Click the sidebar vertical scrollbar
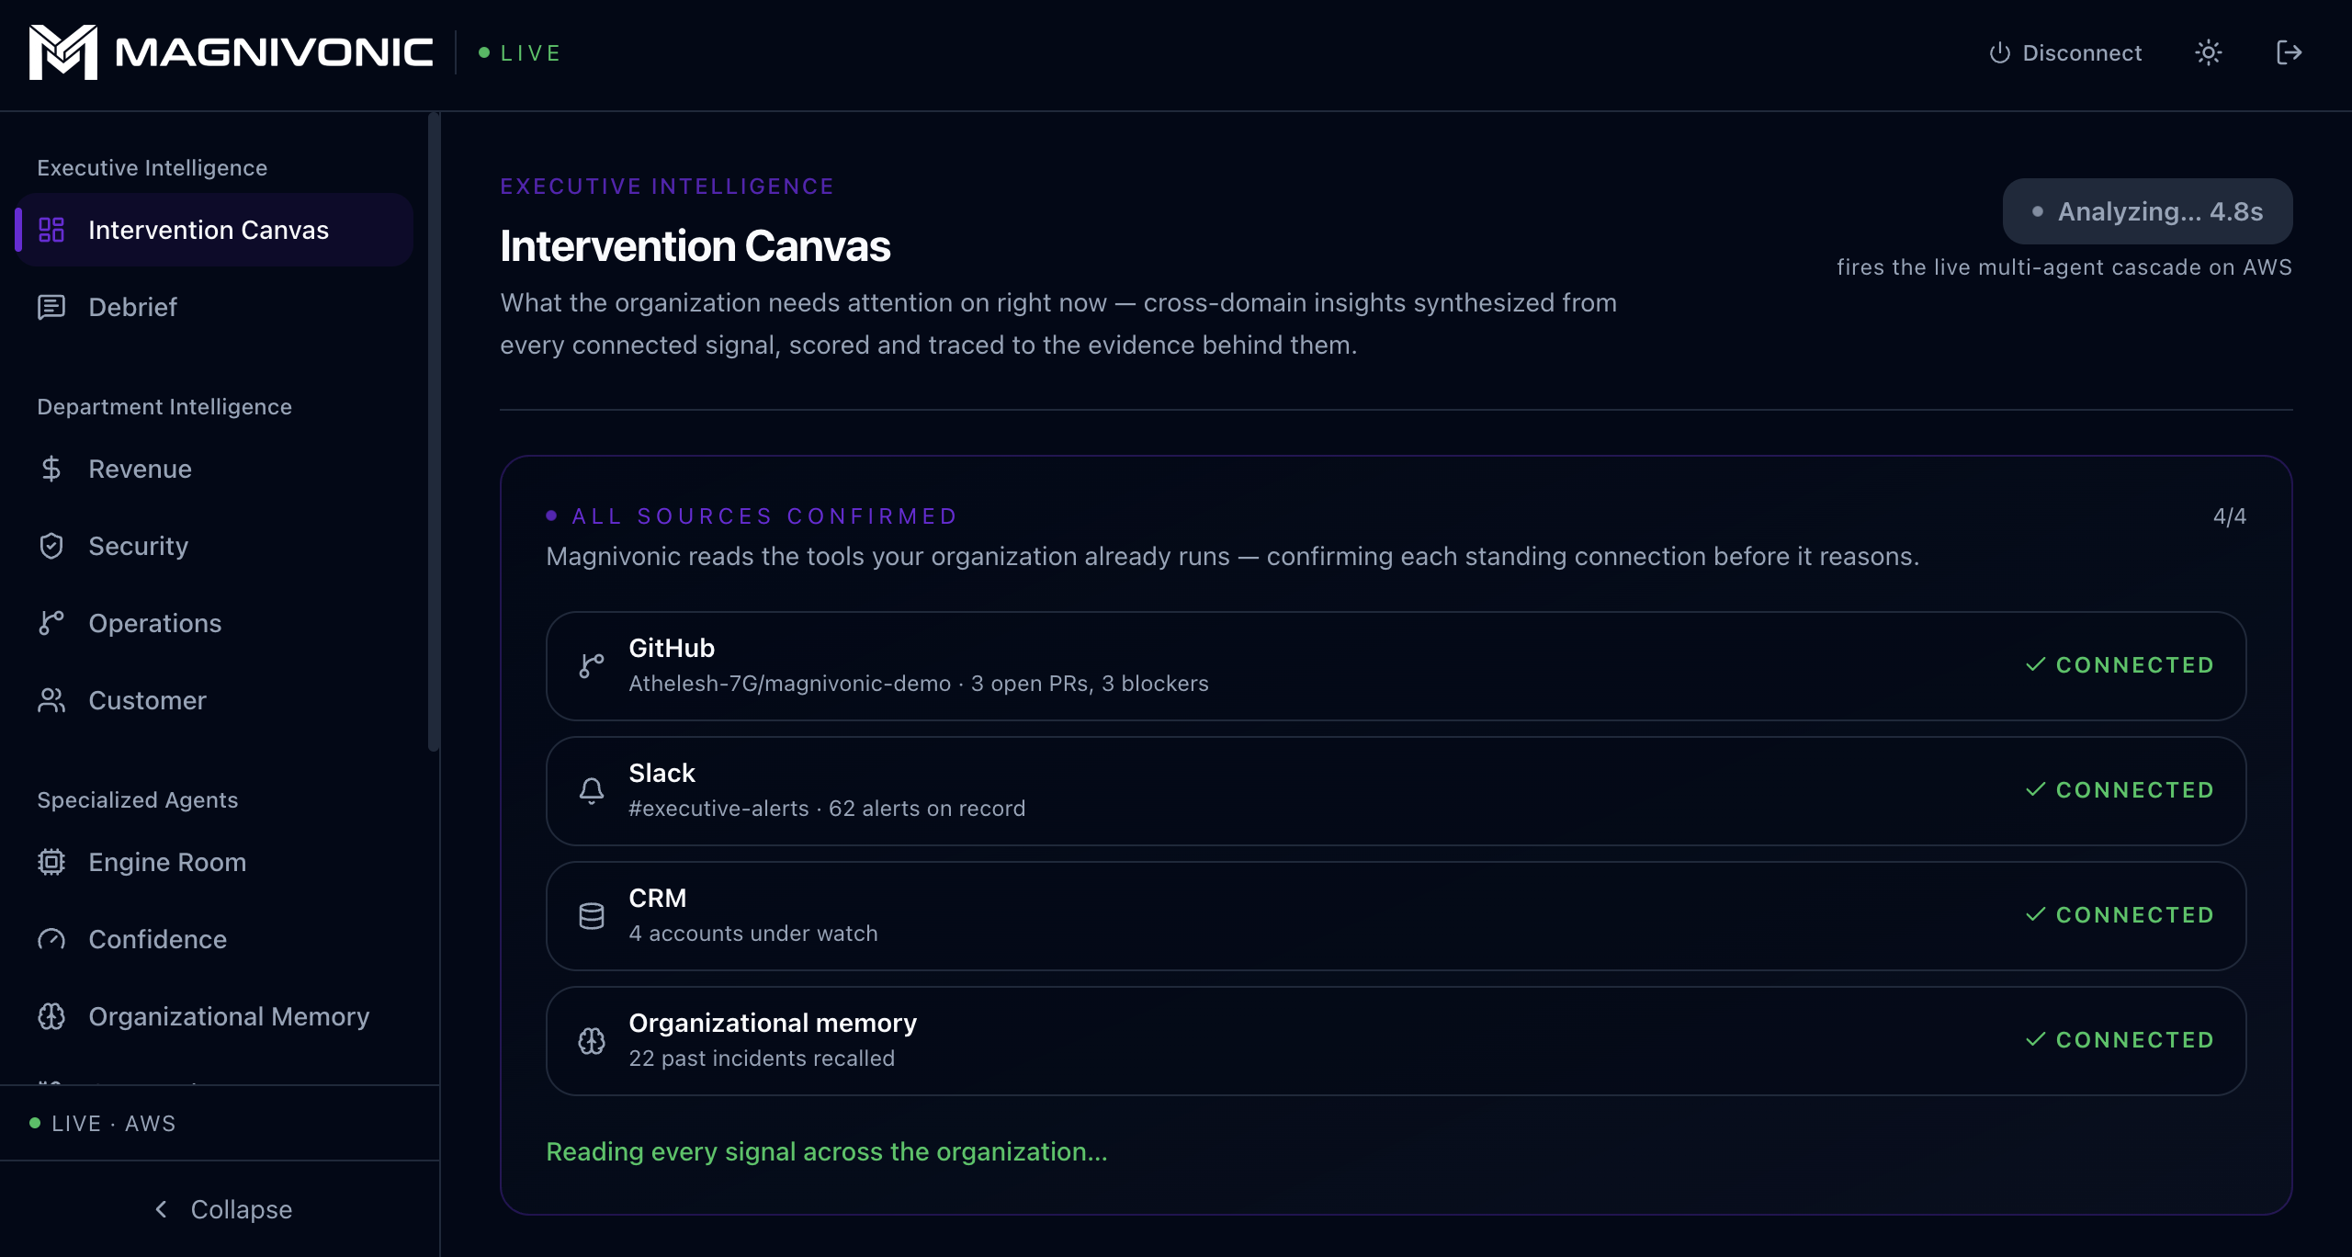This screenshot has height=1257, width=2352. (x=434, y=432)
